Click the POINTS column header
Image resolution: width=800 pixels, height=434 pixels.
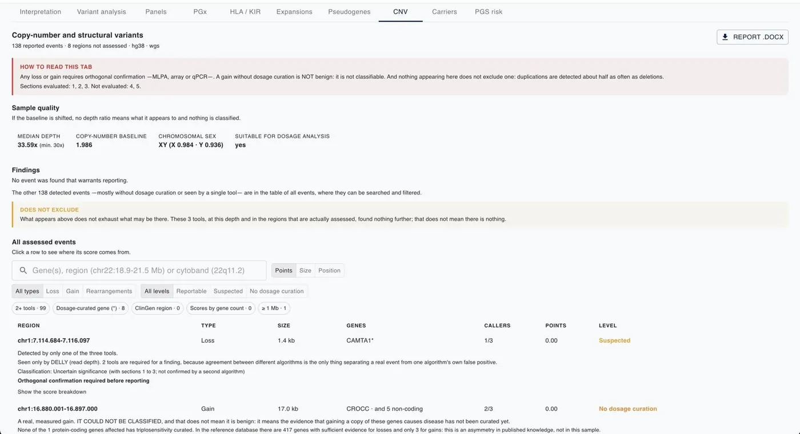click(556, 326)
